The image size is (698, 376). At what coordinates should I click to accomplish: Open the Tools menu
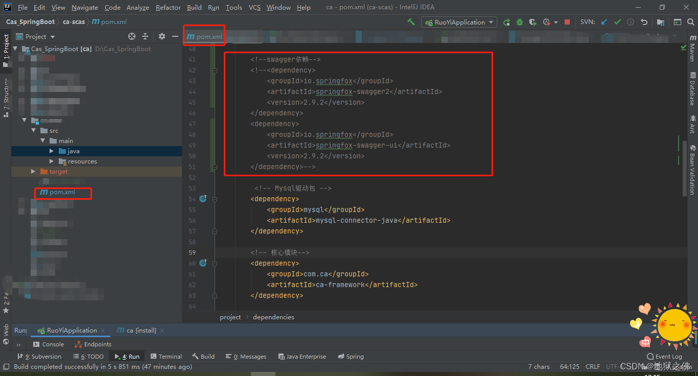click(x=234, y=7)
